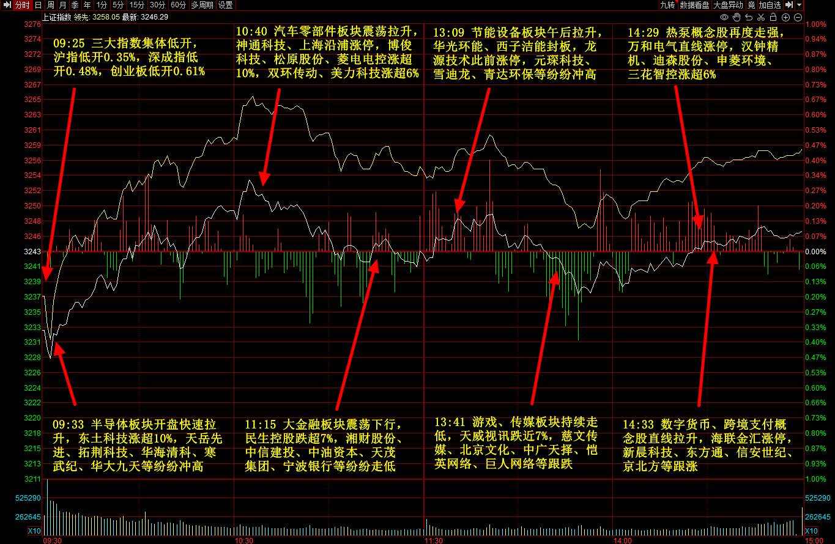Zoom out with the minus circle icon

tap(798, 17)
